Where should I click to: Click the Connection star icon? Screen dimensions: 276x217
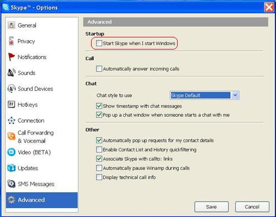(x=12, y=121)
